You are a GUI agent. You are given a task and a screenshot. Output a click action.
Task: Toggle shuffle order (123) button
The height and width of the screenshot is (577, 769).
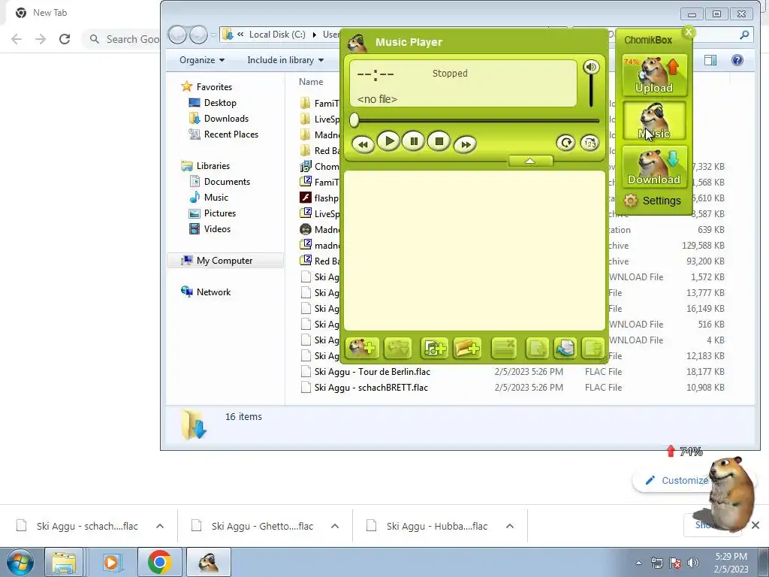590,143
